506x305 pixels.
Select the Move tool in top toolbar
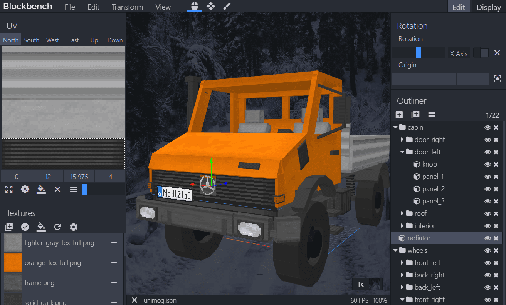(x=210, y=7)
